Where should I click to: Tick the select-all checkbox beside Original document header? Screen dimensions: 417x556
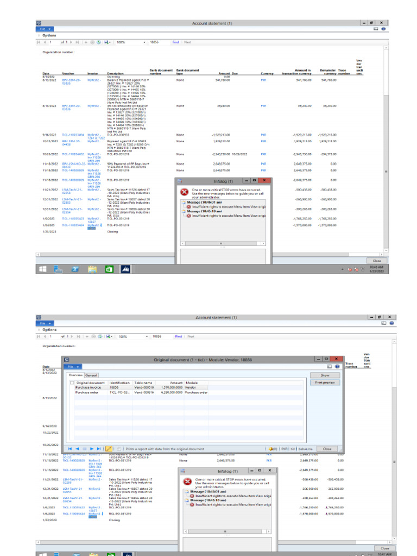pyautogui.click(x=72, y=383)
